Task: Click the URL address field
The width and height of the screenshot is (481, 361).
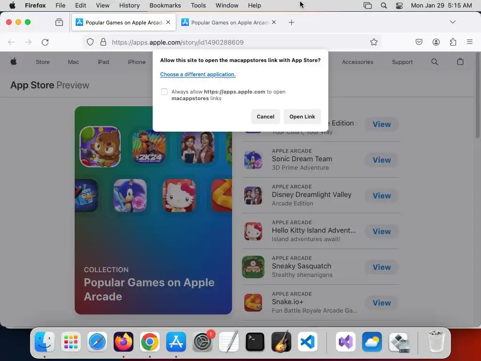Action: 232,42
